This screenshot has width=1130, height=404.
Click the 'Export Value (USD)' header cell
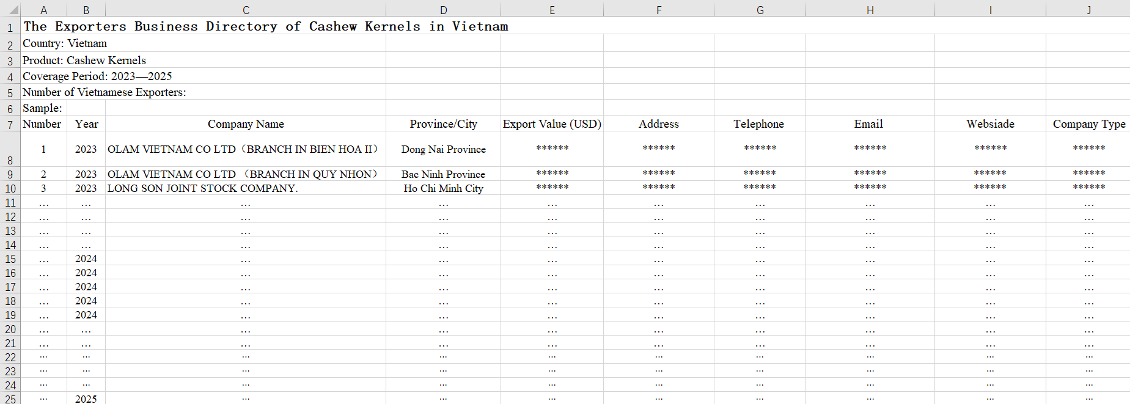[x=552, y=124]
